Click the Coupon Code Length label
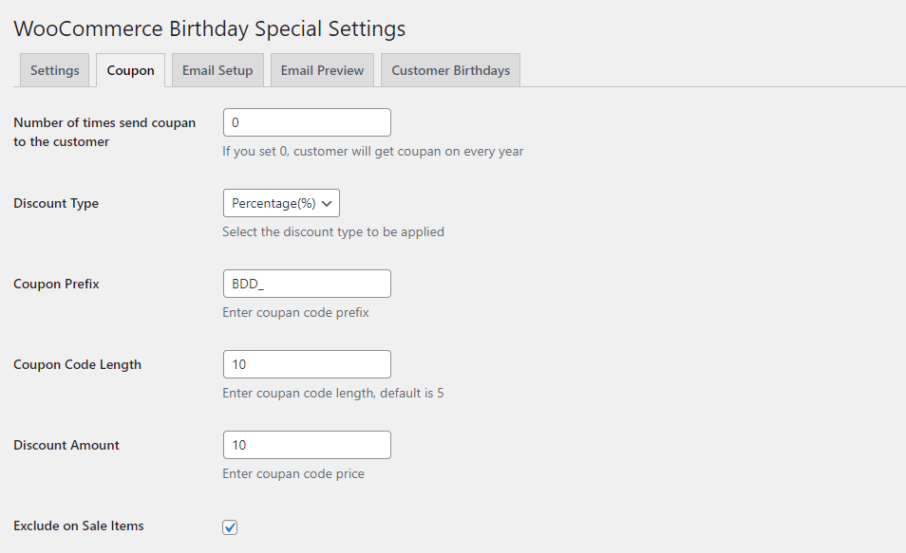Screen dimensions: 906x553 (78, 365)
